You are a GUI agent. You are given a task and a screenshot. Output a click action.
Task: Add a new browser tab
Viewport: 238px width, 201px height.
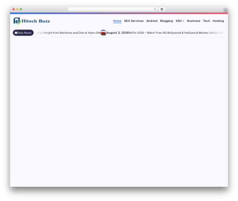[x=226, y=10]
